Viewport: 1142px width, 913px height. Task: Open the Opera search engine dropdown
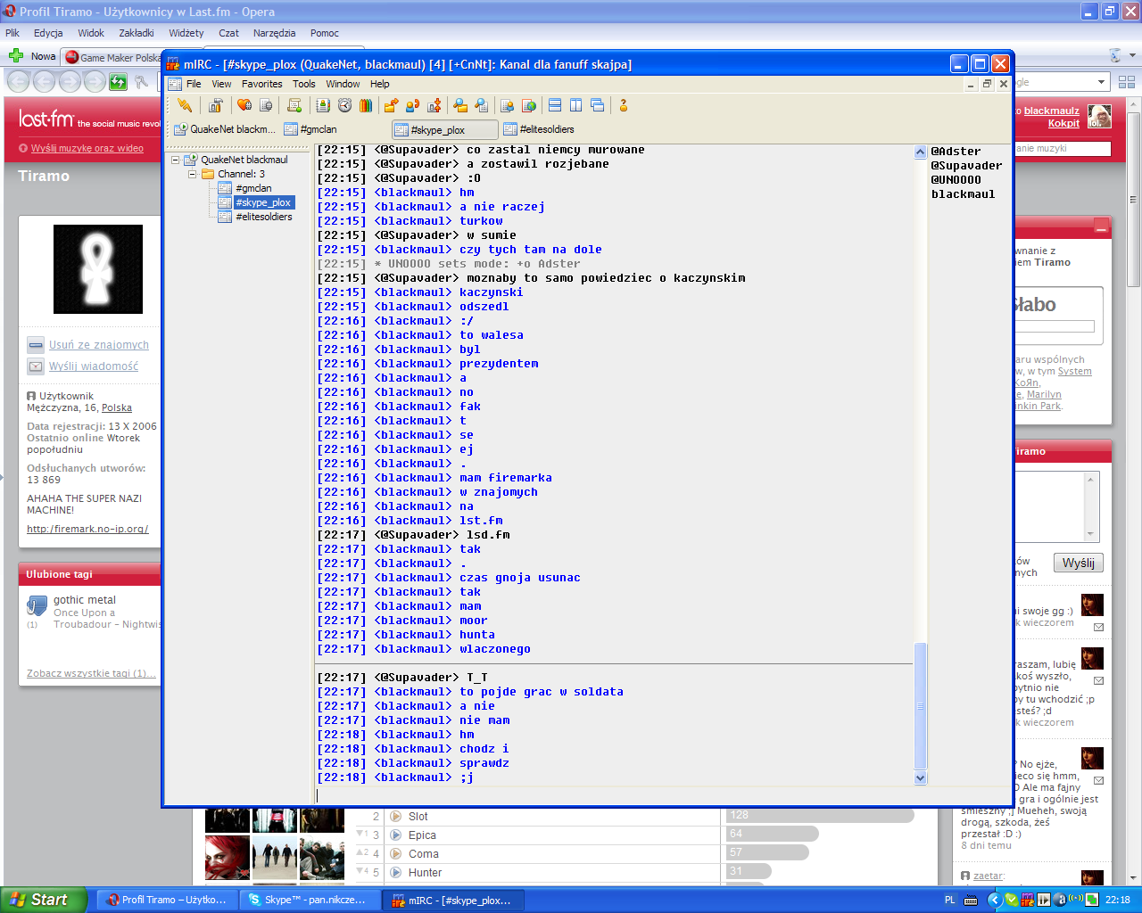pyautogui.click(x=1101, y=82)
